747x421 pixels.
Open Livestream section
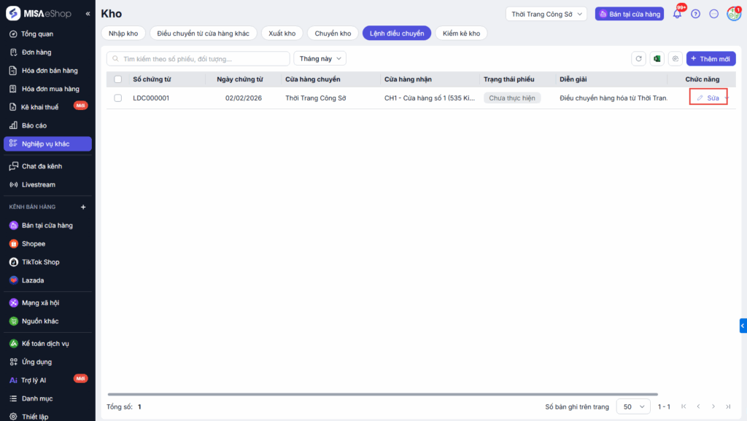click(x=38, y=184)
